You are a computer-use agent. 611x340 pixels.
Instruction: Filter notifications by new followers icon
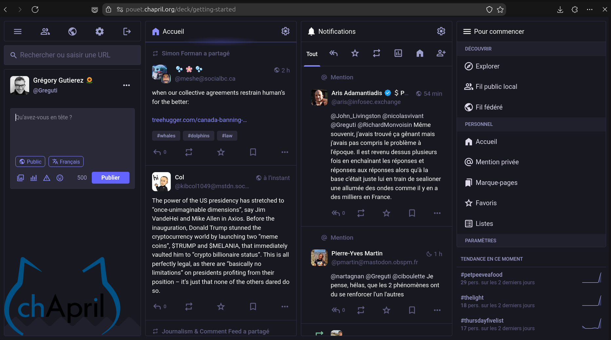point(441,53)
